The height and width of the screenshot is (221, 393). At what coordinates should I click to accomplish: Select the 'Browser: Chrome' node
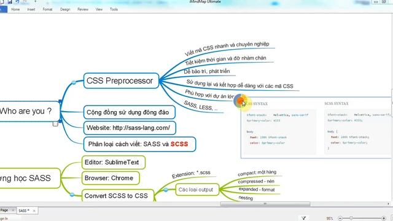pos(111,178)
